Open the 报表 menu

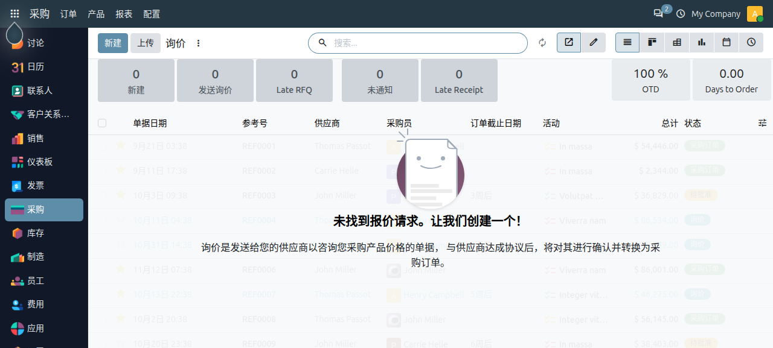pyautogui.click(x=124, y=14)
